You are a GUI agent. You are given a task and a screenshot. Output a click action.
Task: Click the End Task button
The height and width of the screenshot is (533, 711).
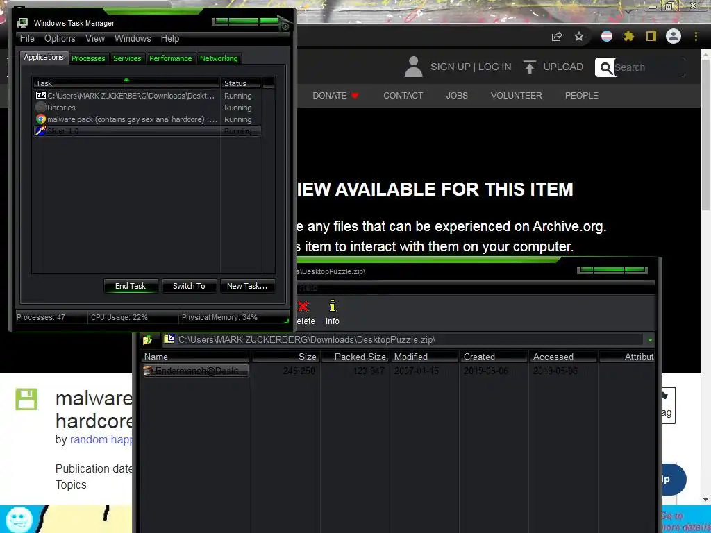(x=131, y=286)
